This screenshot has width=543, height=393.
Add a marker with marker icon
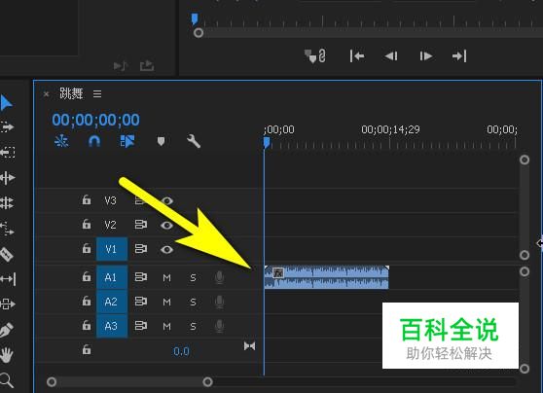pos(161,141)
